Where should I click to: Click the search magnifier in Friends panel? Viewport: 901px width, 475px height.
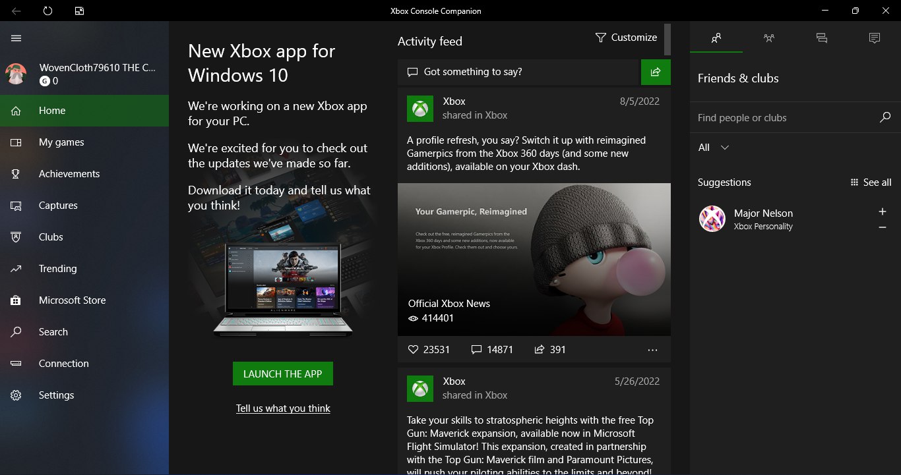click(885, 118)
